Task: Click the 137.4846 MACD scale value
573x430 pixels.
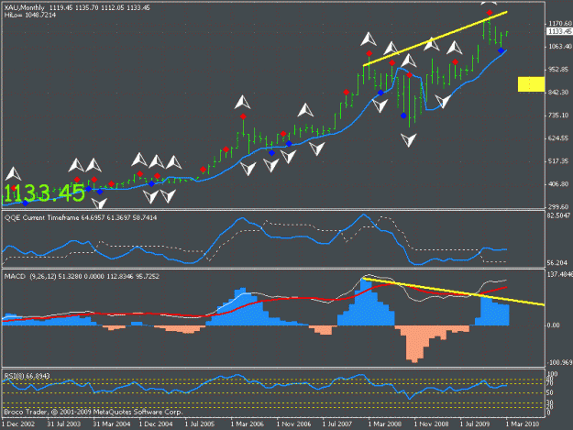Action: tap(560, 274)
